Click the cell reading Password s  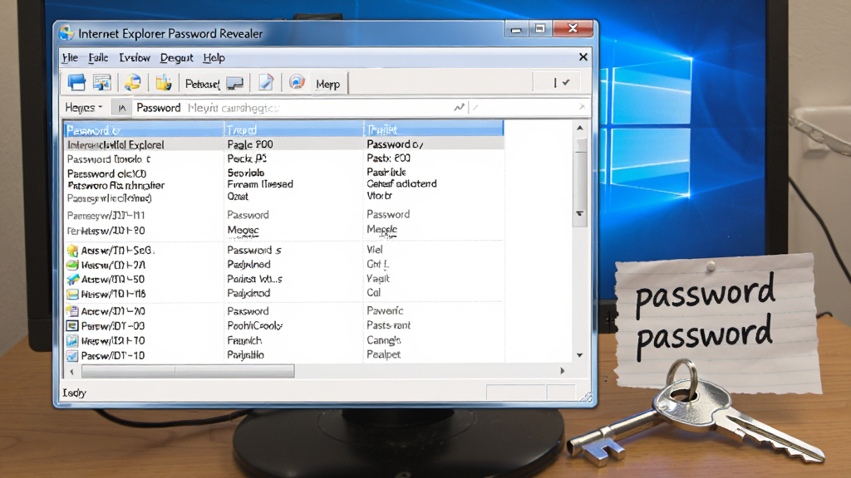pyautogui.click(x=254, y=251)
